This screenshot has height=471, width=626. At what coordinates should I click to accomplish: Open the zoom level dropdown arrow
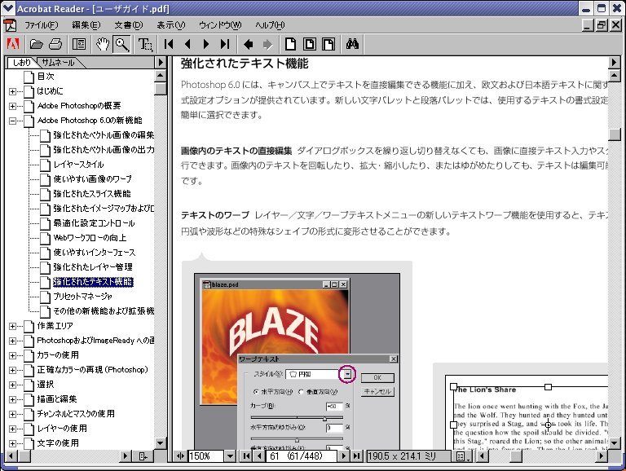pos(230,456)
